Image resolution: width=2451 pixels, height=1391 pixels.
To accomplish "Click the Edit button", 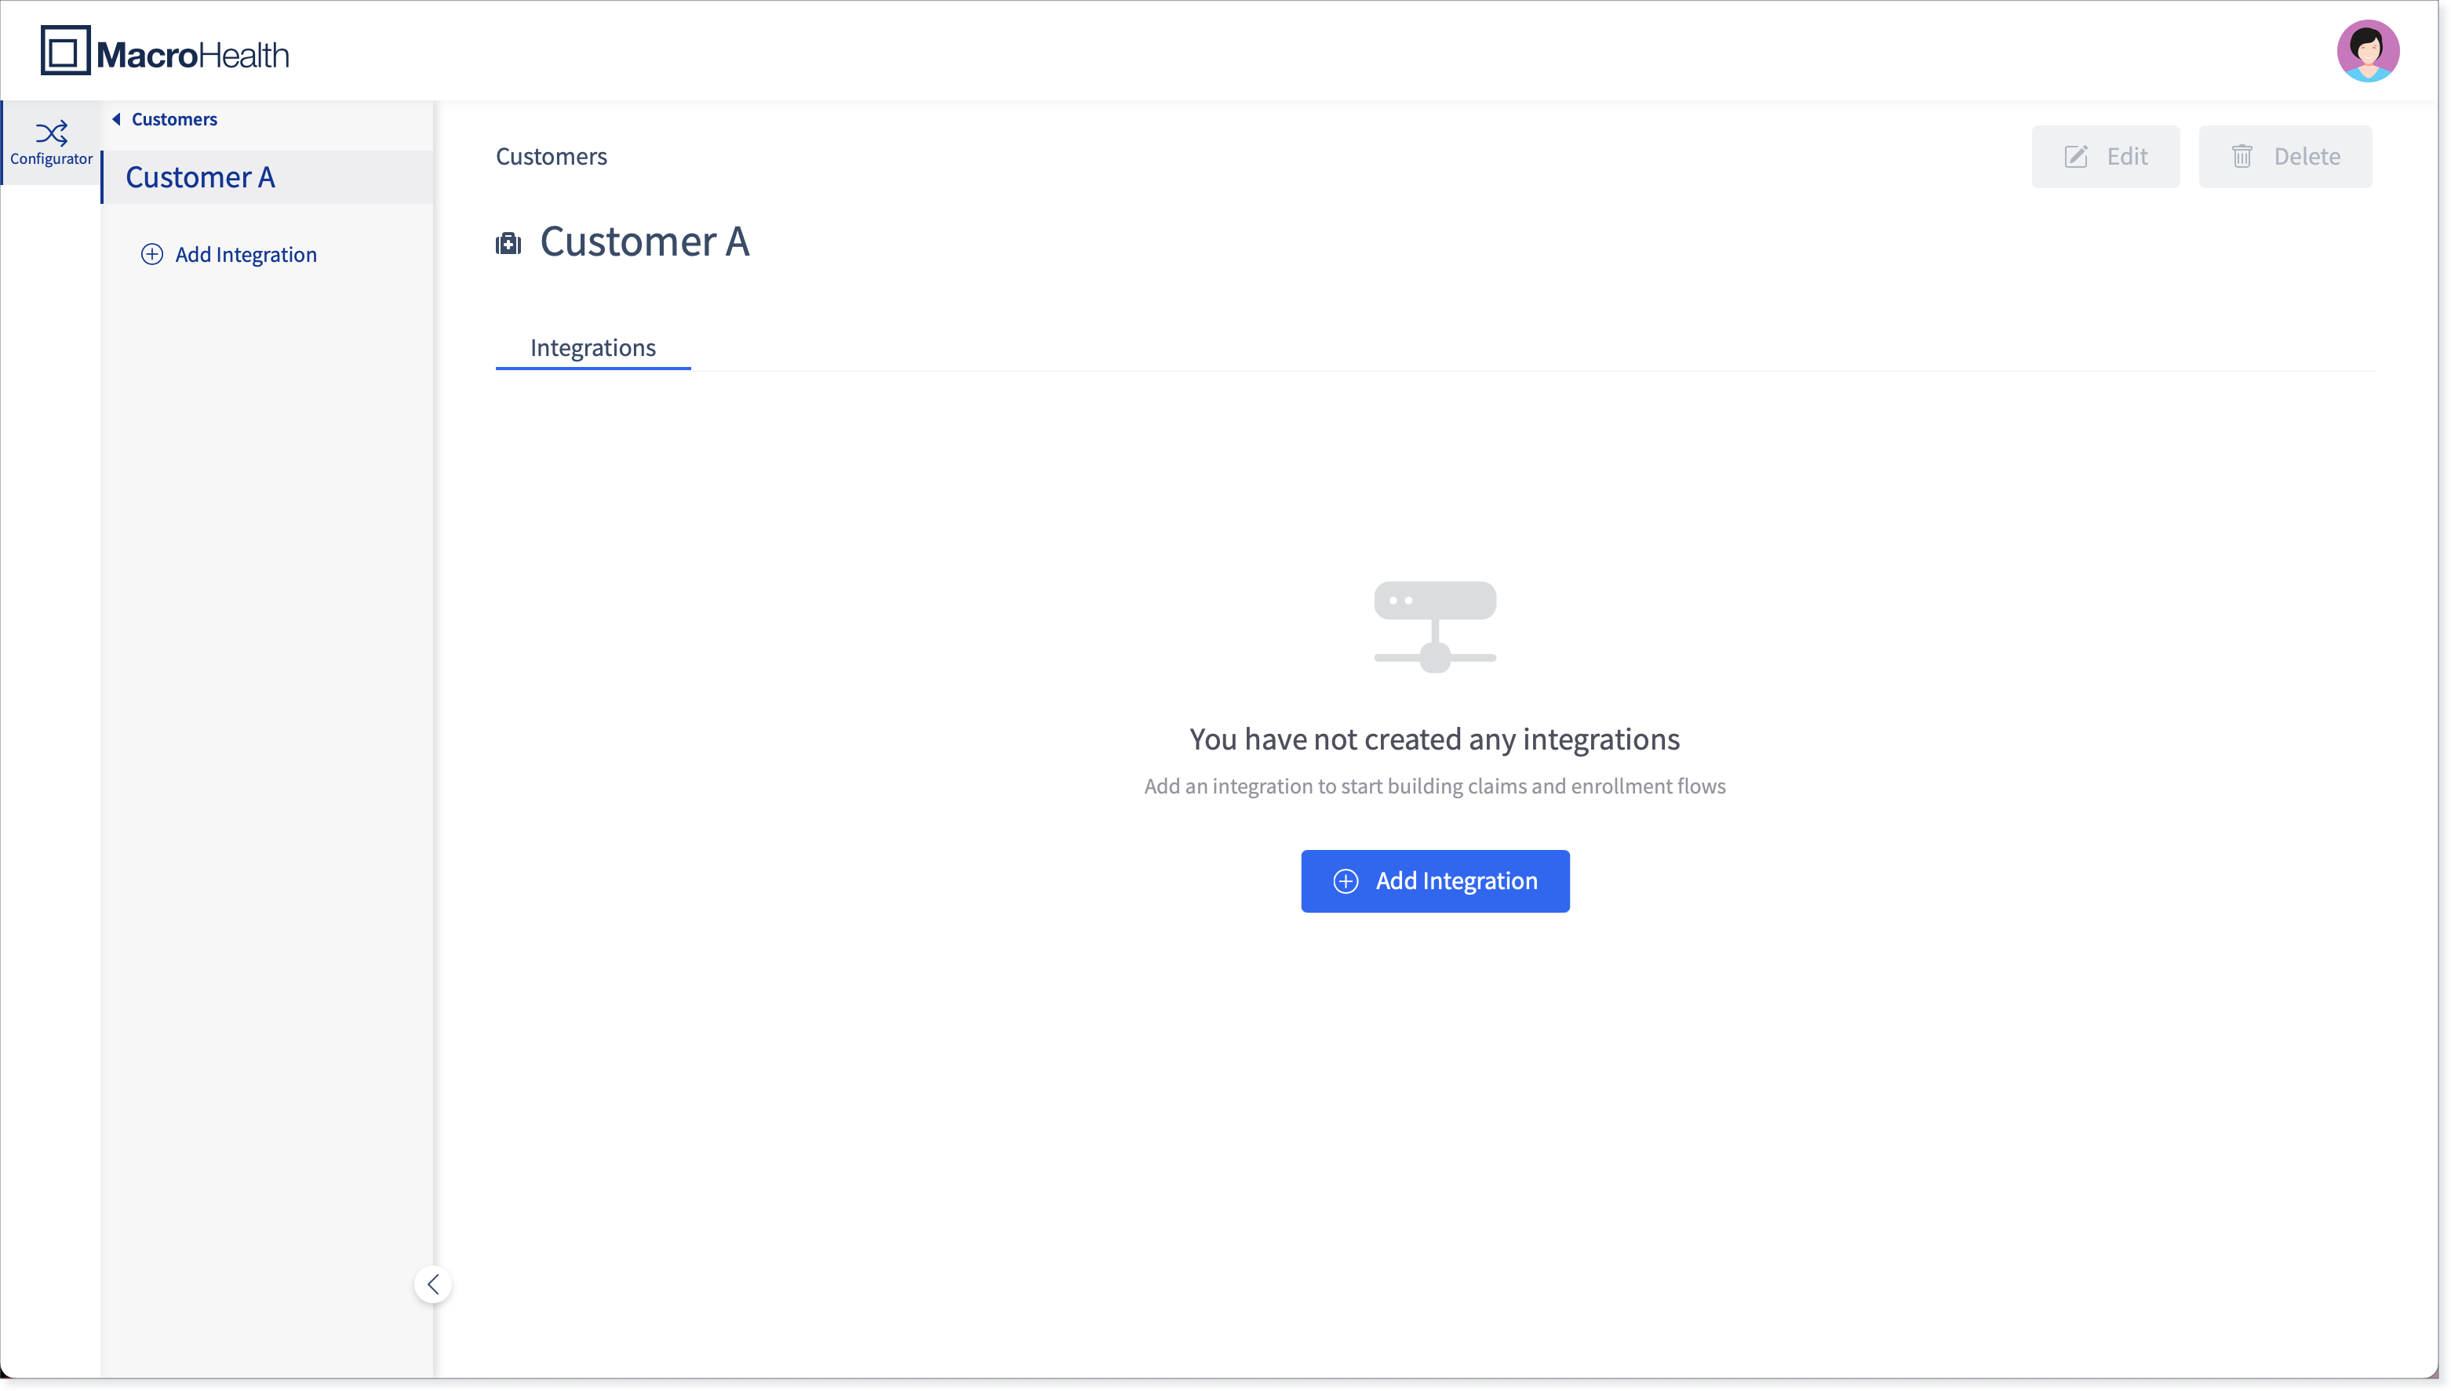I will (2106, 157).
